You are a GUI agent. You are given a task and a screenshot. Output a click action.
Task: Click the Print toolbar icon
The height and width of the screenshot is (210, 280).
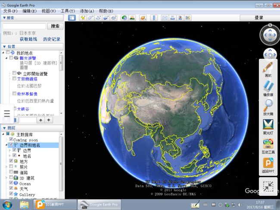(172, 18)
